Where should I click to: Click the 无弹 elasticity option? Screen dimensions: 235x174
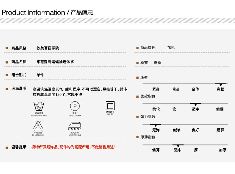156,130
